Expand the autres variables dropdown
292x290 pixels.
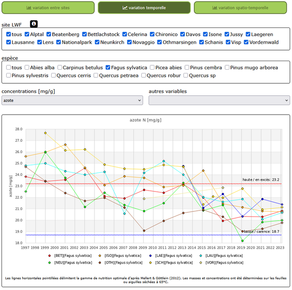pyautogui.click(x=219, y=100)
